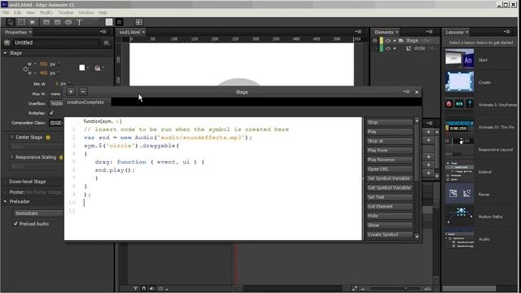Screen dimensions: 521x293
Task: Click the stage background color swatch
Action: (82, 68)
